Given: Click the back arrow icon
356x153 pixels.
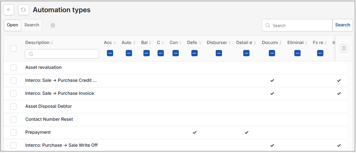Looking at the screenshot, I should [x=9, y=10].
